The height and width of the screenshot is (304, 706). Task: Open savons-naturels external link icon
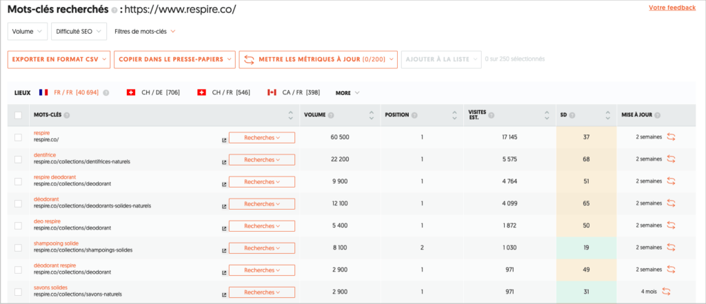(x=224, y=294)
